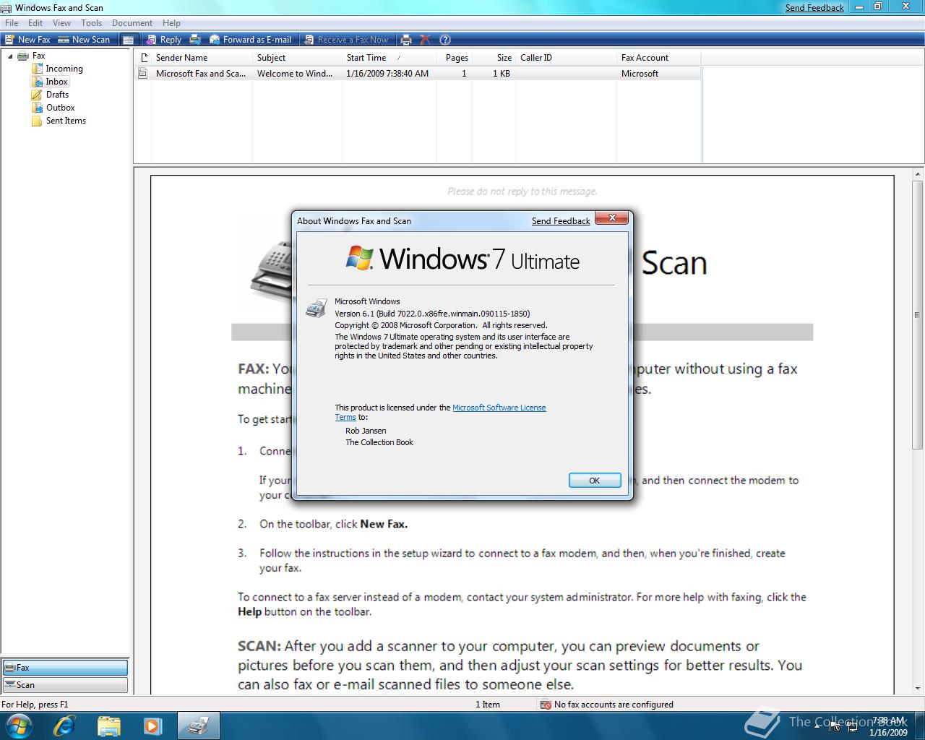This screenshot has width=925, height=740.
Task: Click the Caller ID column header
Action: 566,58
